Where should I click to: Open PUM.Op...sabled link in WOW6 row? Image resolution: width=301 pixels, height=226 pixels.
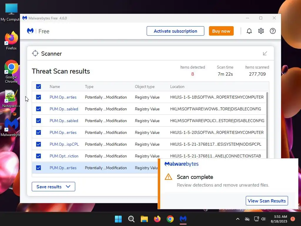[x=64, y=109]
